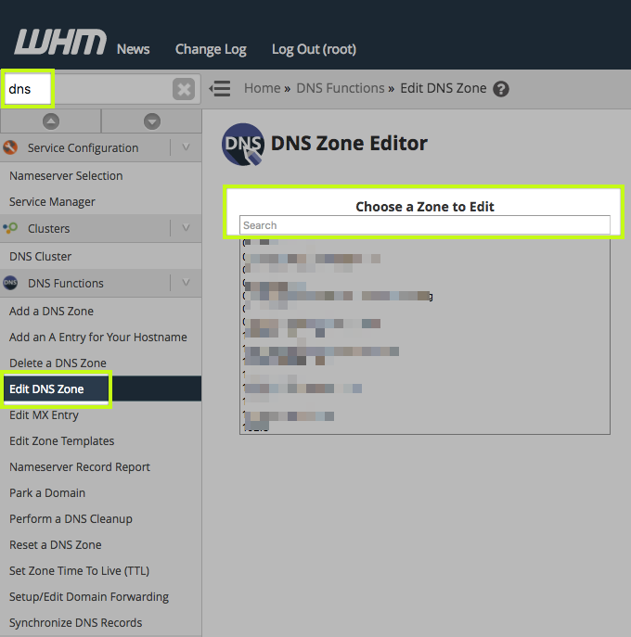Click the DNS Zone Editor page icon
This screenshot has height=637, width=631.
[x=243, y=145]
